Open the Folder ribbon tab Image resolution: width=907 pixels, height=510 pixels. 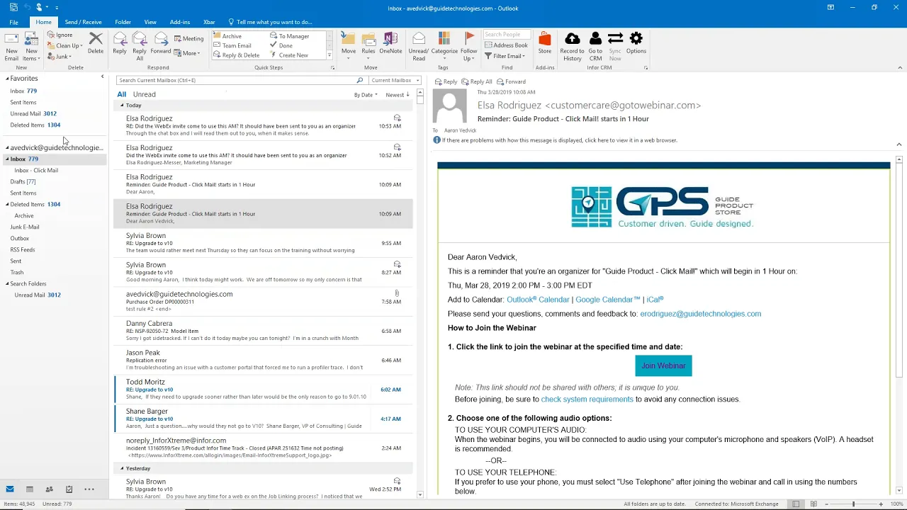pos(123,22)
